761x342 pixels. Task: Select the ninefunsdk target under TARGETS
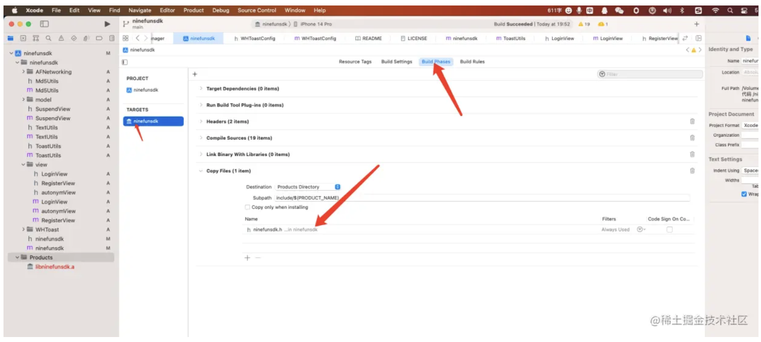(x=153, y=121)
